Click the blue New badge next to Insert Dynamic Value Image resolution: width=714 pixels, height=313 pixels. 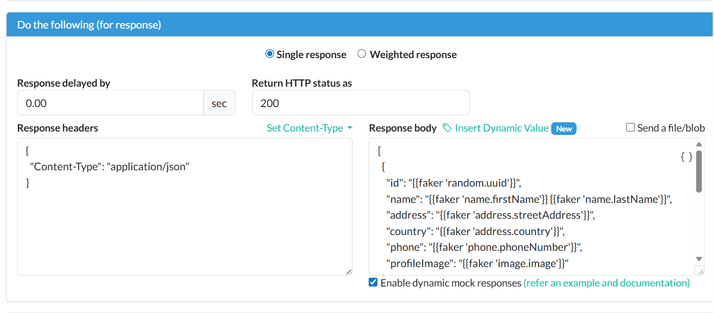tap(564, 128)
